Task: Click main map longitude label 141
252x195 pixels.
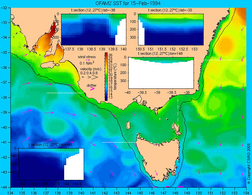Action: click(x=93, y=193)
